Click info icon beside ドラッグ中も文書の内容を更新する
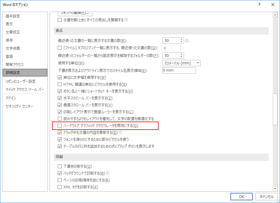The width and height of the screenshot is (280, 203). click(x=120, y=132)
